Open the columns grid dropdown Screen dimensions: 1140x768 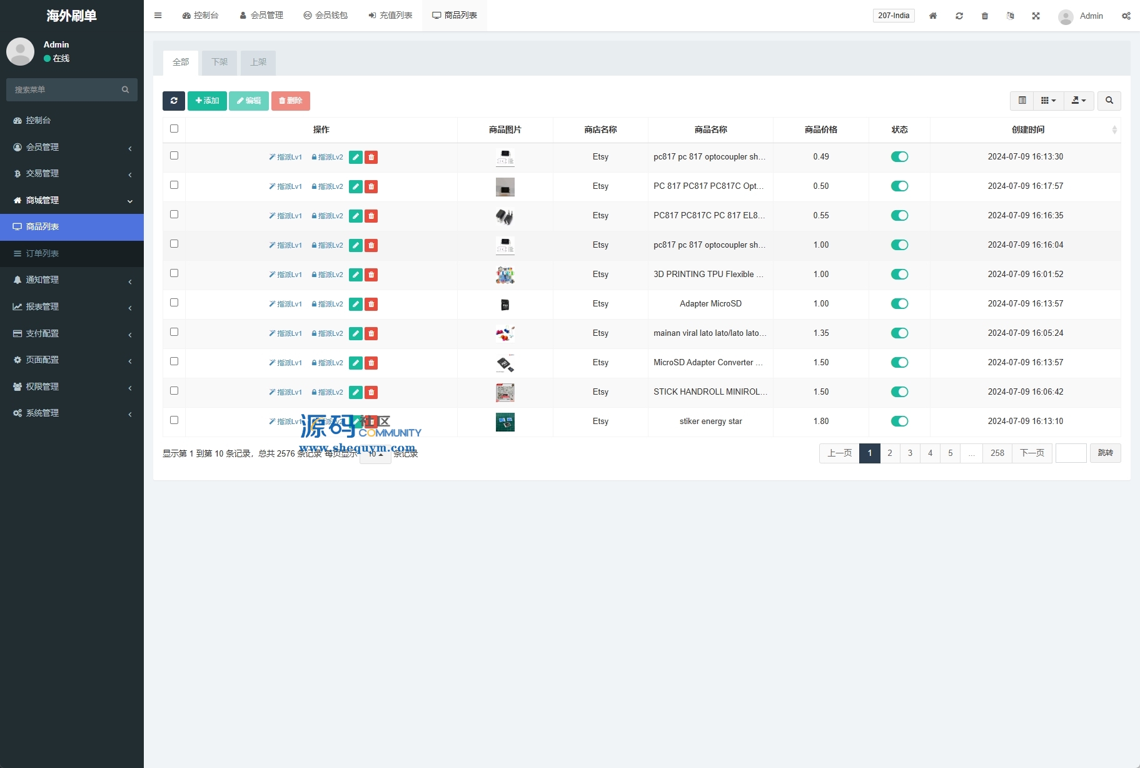(x=1048, y=101)
